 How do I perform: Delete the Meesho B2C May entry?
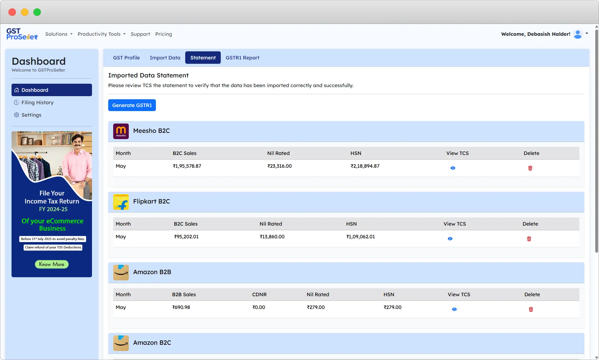click(530, 168)
